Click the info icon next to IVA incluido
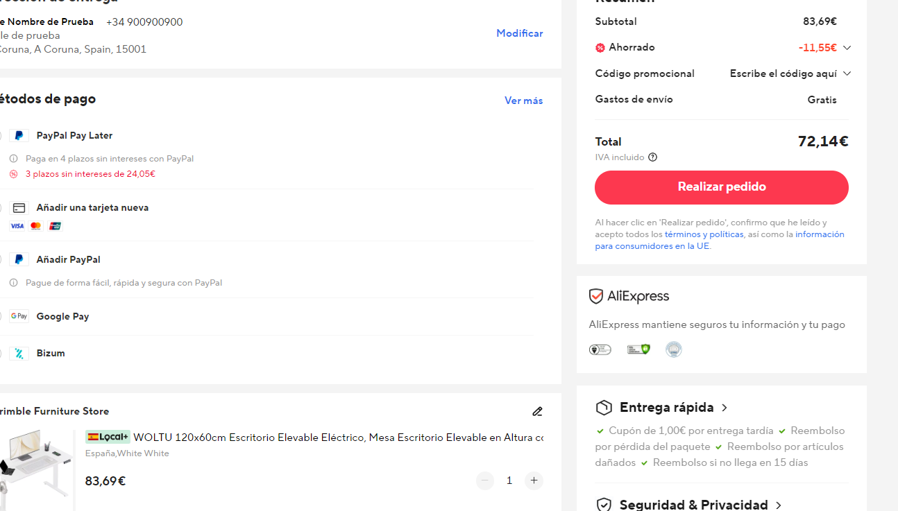The image size is (898, 511). click(x=652, y=157)
